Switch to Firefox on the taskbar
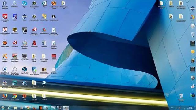This screenshot has height=110, width=196. click(35, 108)
